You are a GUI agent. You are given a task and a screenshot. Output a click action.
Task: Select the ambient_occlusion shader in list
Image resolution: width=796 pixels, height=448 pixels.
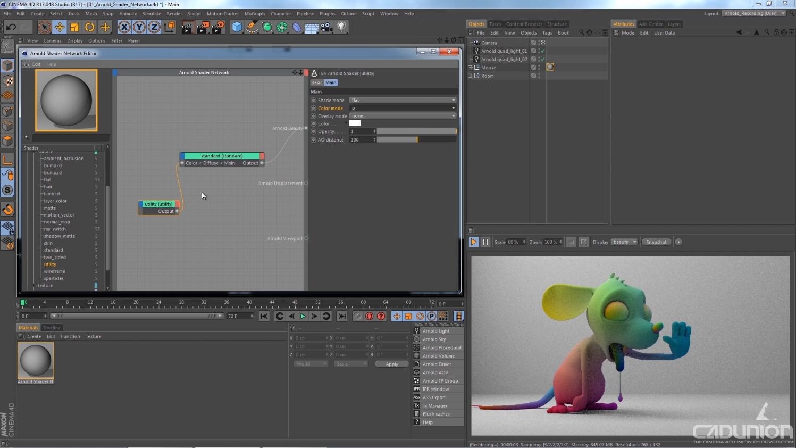click(x=63, y=159)
